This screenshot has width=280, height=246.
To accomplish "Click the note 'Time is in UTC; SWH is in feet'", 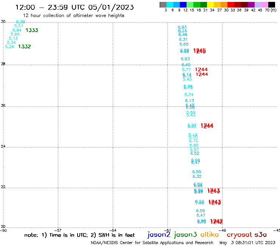I will (x=79, y=235).
